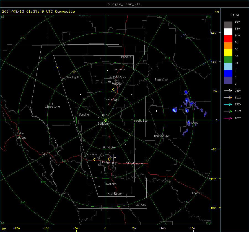
Task: Click the Olds town label
Action: click(x=105, y=115)
